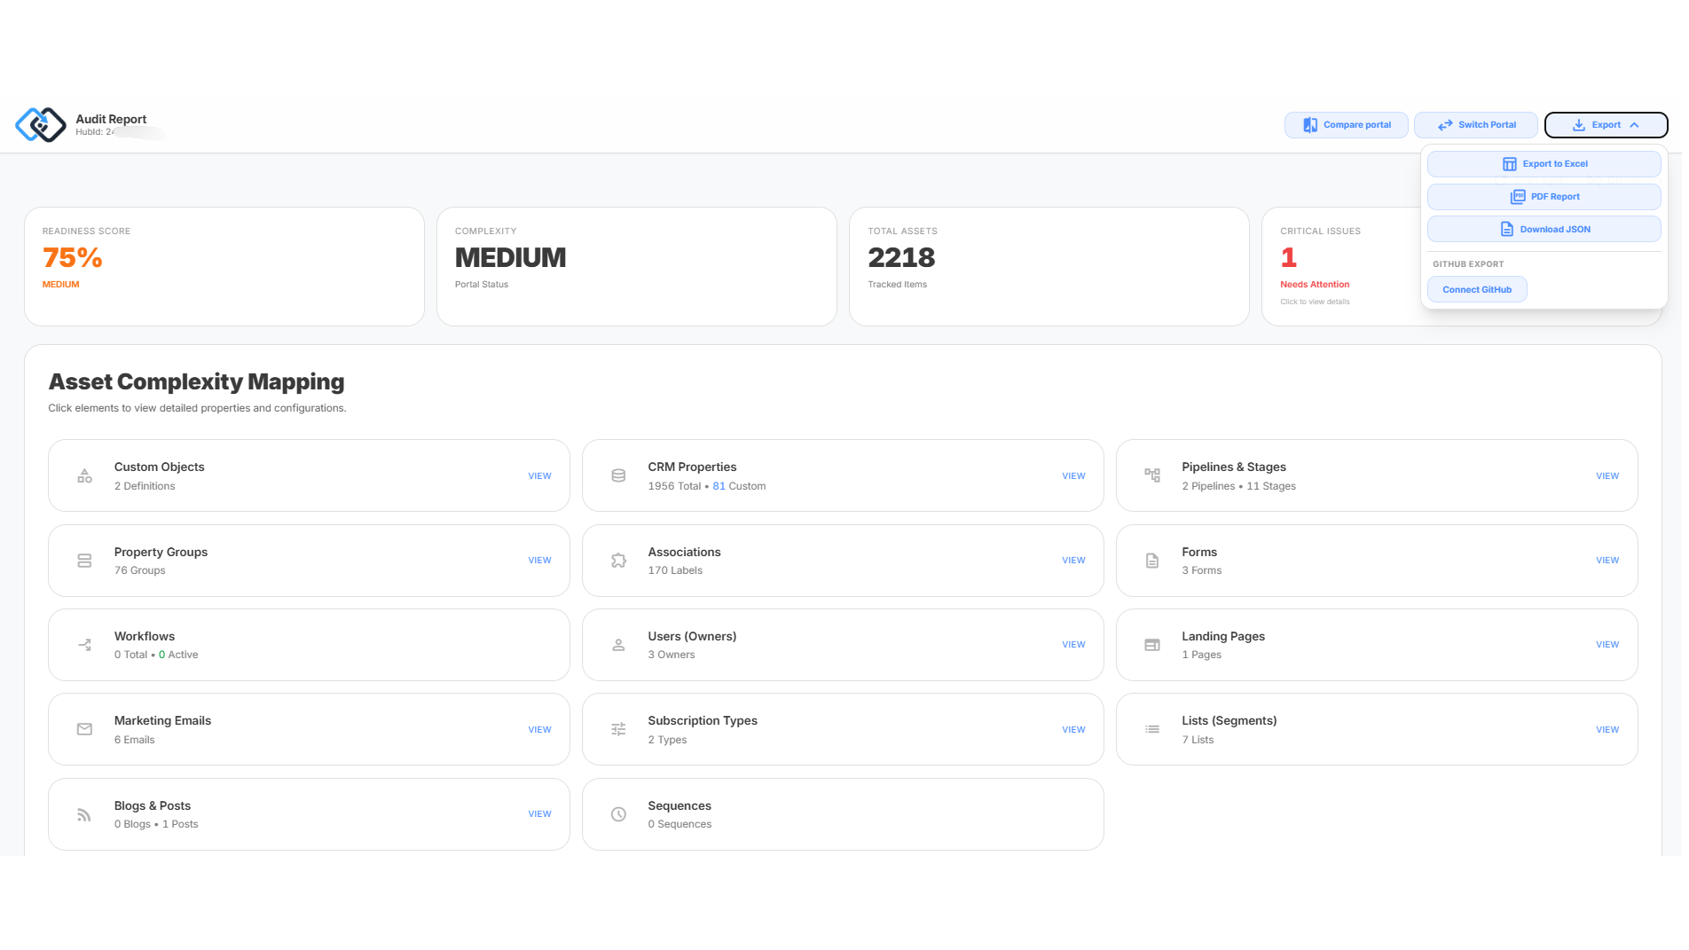This screenshot has height=950, width=1689.
Task: Click the Landing Pages icon
Action: pos(1152,645)
